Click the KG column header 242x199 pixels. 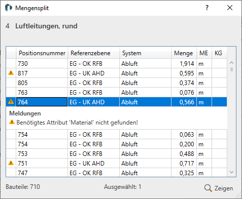(219, 53)
